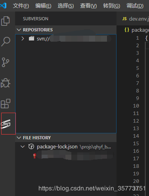This screenshot has width=149, height=196.
Task: Collapse the package-lock.json history node
Action: click(x=23, y=146)
